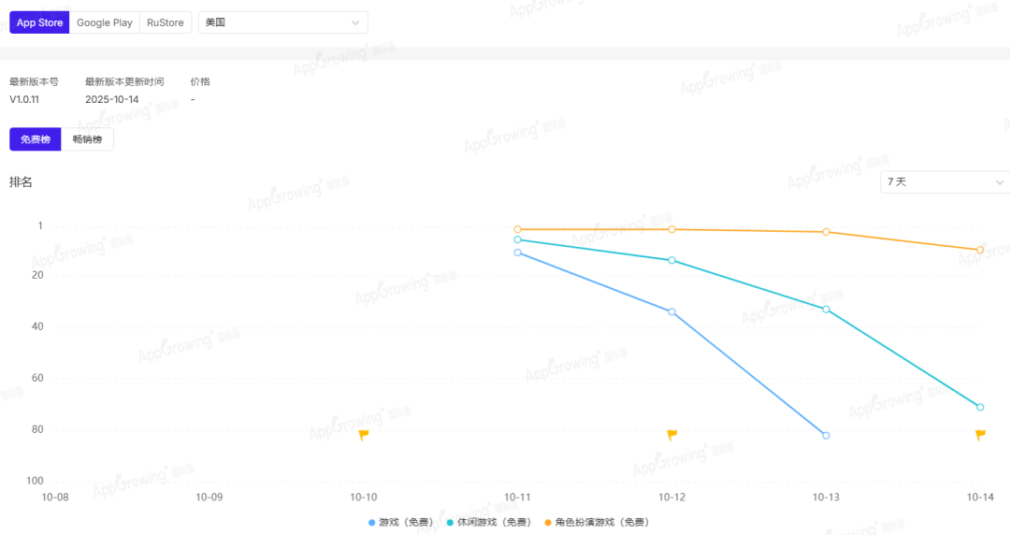This screenshot has width=1010, height=535.
Task: Click the blue 游戏 data point on 10-13
Action: click(x=826, y=436)
